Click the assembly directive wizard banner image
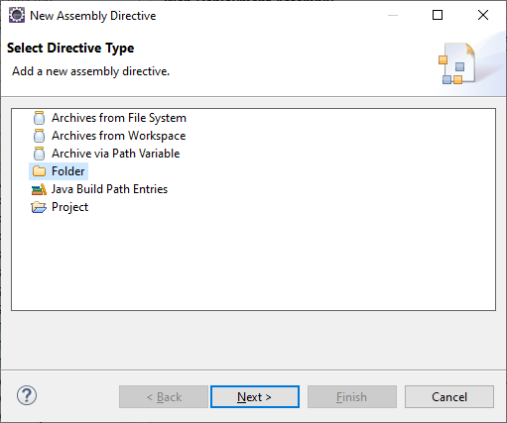 pyautogui.click(x=457, y=63)
